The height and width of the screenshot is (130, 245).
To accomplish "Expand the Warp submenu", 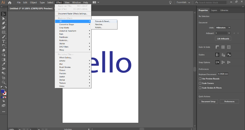I will tap(73, 50).
